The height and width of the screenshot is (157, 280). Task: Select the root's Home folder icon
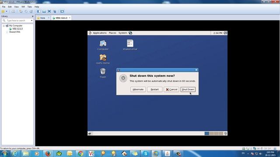[x=103, y=59]
